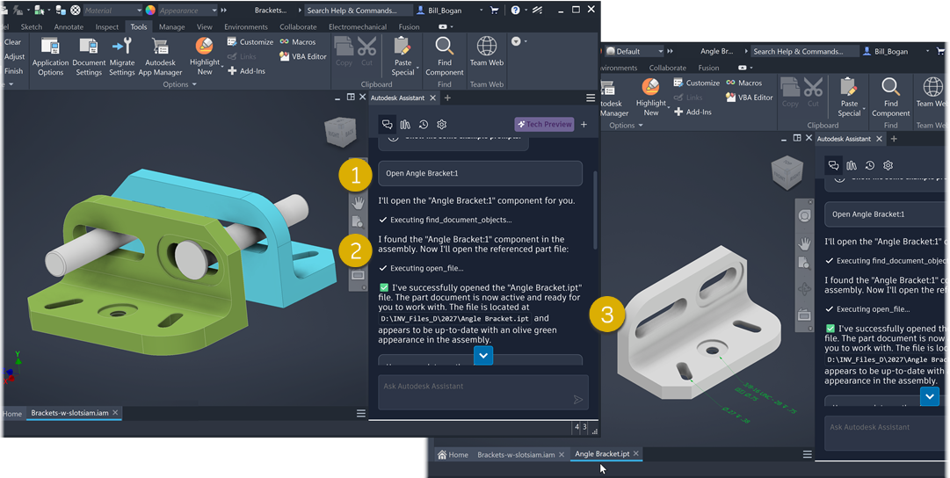Click Search Help & Commands in left window
The width and height of the screenshot is (950, 478).
(x=357, y=11)
